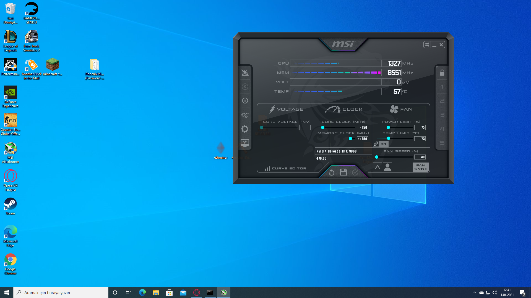This screenshot has height=298, width=531.
Task: Select the Steam desktop shortcut
Action: tap(11, 206)
